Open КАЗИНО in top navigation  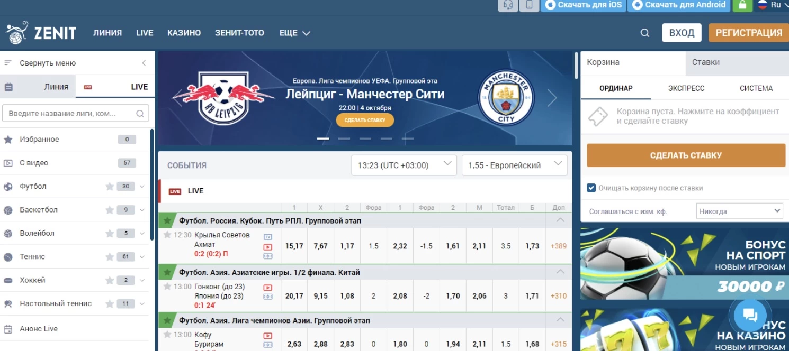pos(184,33)
